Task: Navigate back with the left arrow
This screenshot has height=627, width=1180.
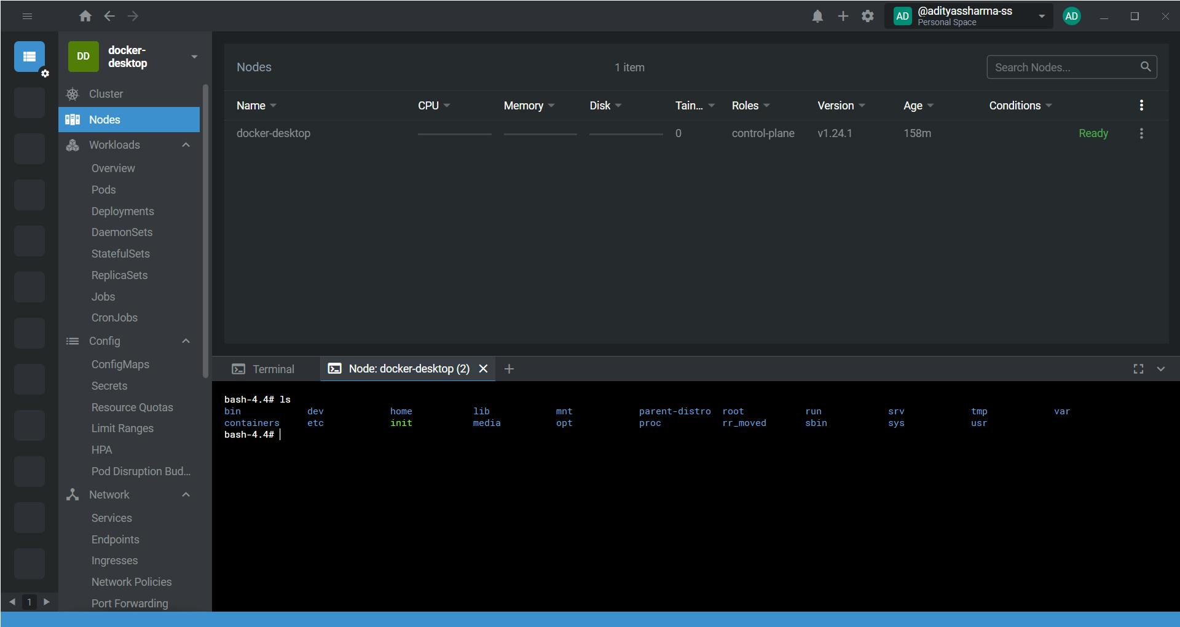Action: tap(109, 17)
